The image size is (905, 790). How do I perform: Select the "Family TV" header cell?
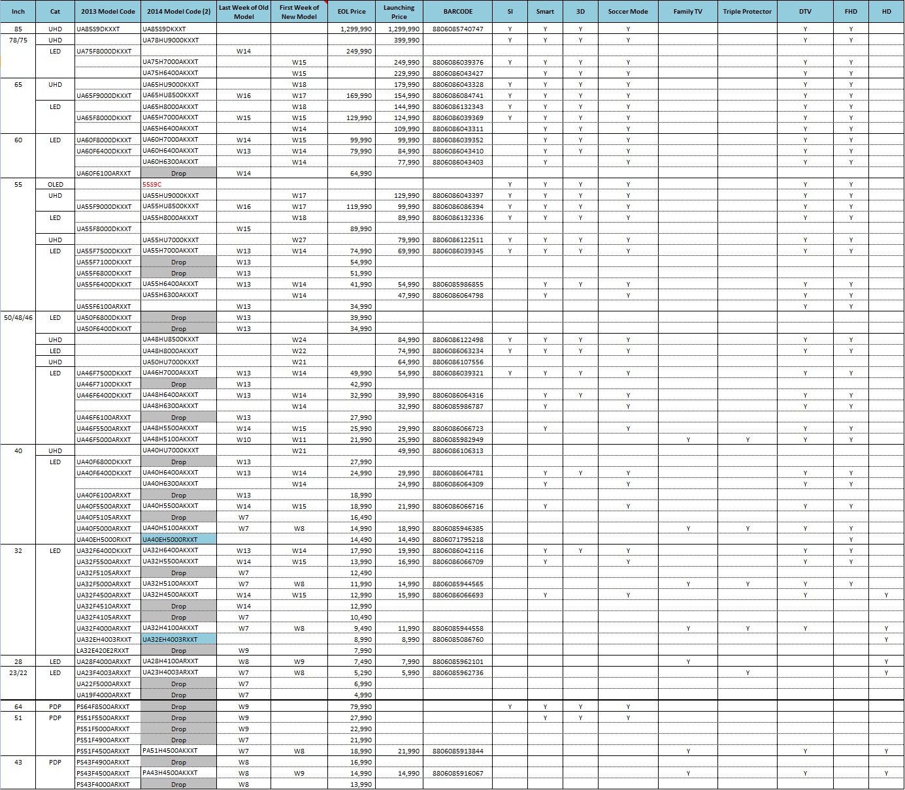(688, 12)
